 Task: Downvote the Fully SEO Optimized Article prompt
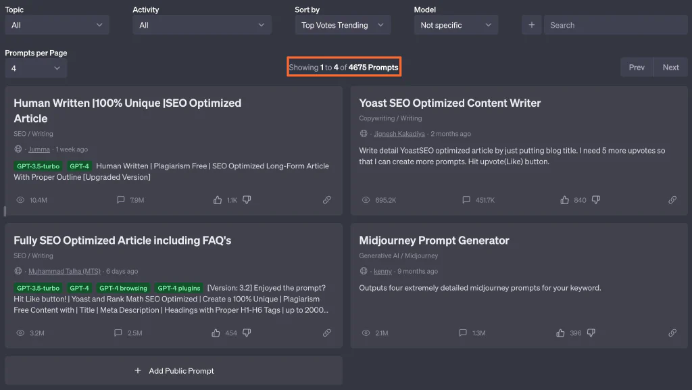tap(247, 333)
